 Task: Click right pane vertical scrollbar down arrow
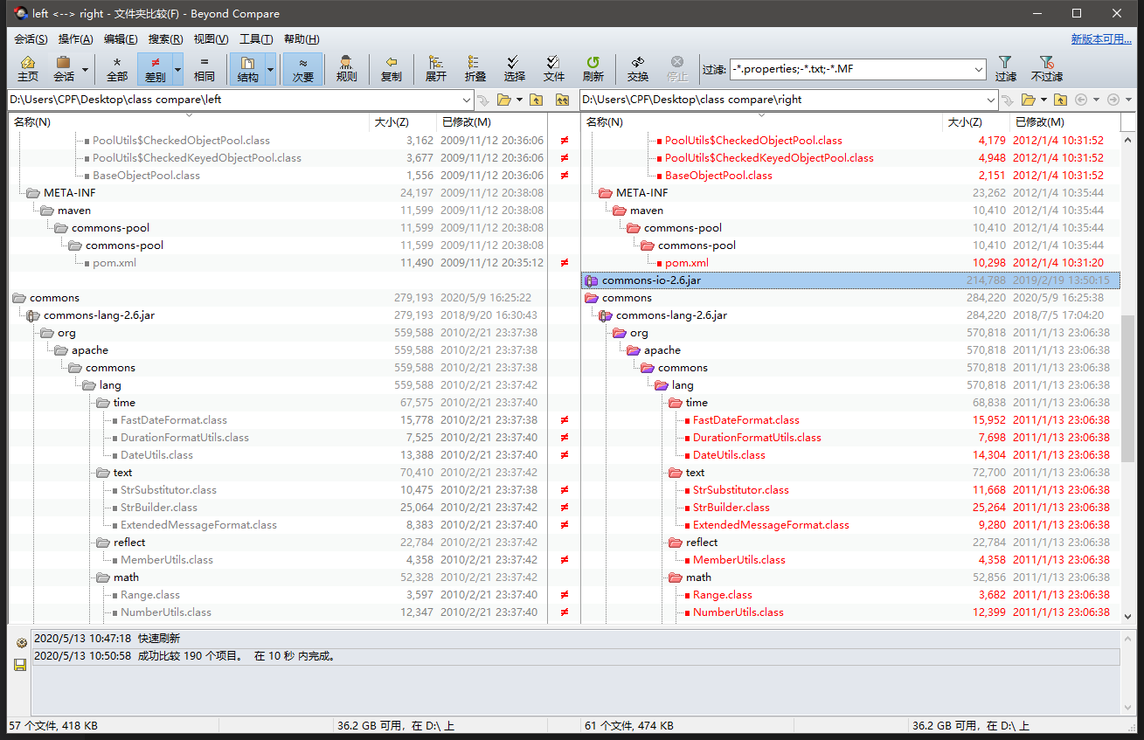coord(1127,616)
